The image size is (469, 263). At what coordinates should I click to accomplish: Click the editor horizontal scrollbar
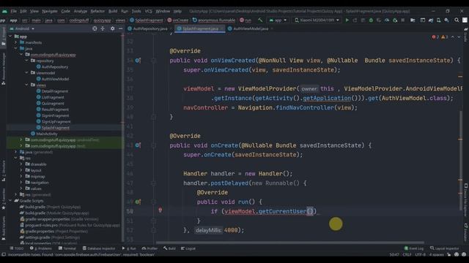289,243
